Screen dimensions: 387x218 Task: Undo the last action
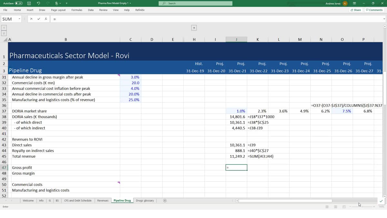click(x=38, y=4)
